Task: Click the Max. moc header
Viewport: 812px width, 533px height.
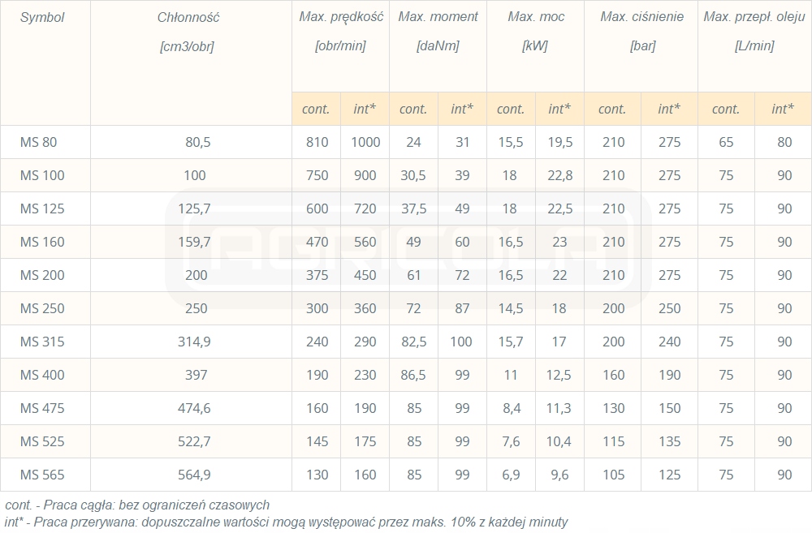Action: 536,17
